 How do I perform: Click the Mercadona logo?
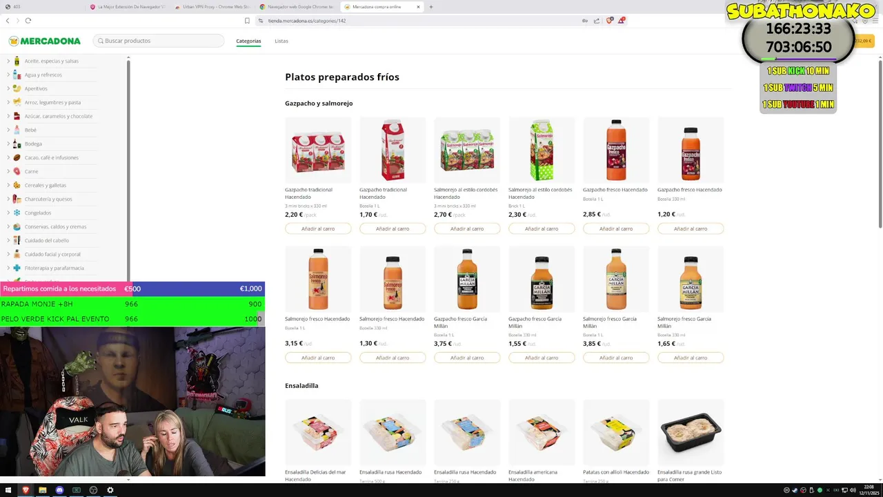(45, 41)
